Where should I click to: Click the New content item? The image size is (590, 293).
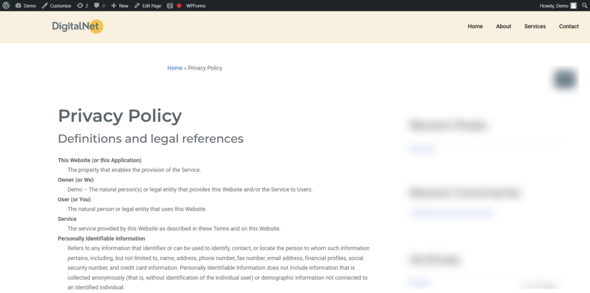(x=120, y=6)
